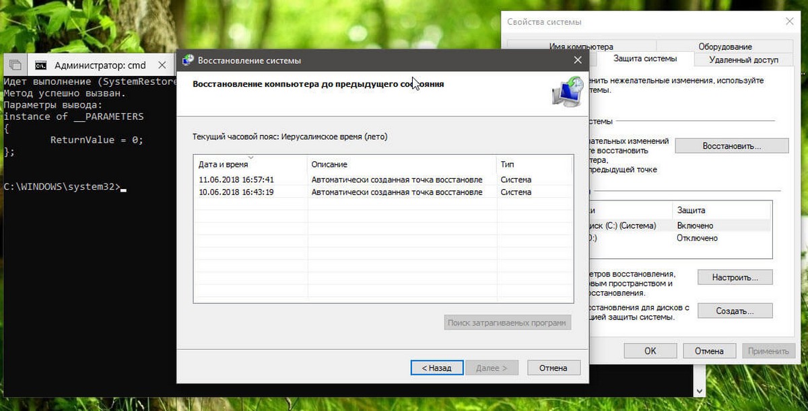
Task: Click the Применить button
Action: (768, 351)
